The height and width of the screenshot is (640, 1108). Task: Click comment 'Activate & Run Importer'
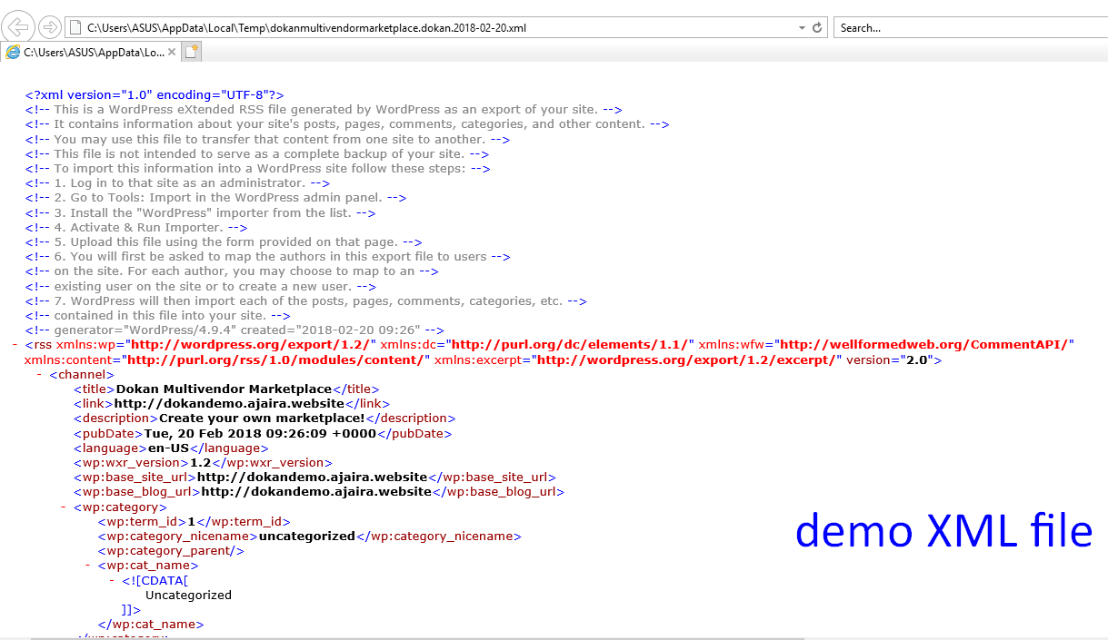(136, 227)
